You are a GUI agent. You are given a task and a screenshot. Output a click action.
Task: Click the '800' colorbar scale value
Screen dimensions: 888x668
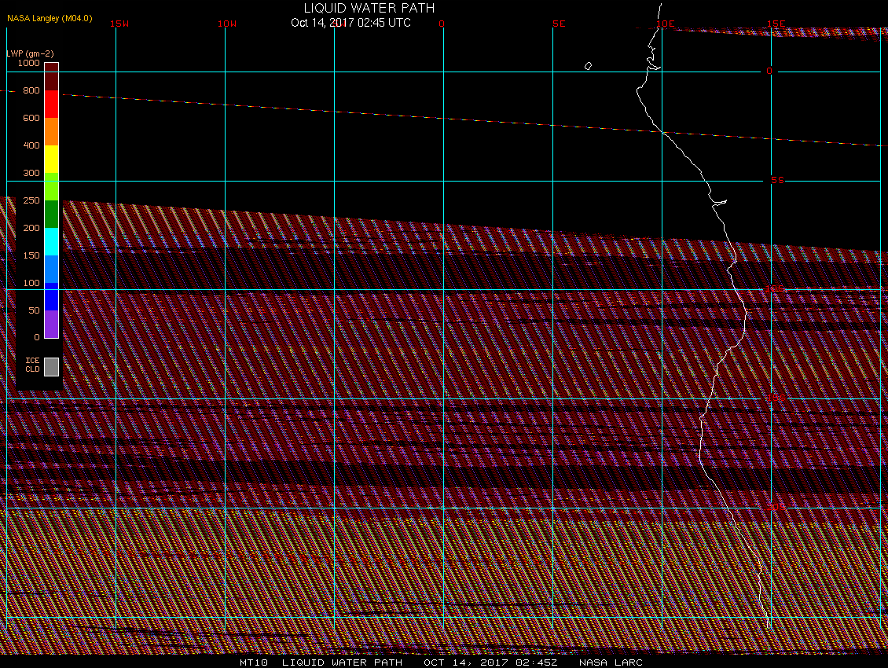point(31,90)
